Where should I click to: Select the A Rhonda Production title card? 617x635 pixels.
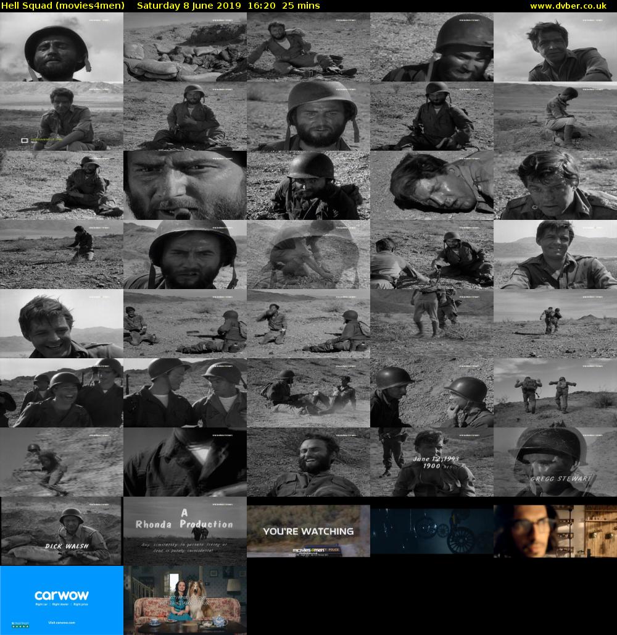click(185, 531)
